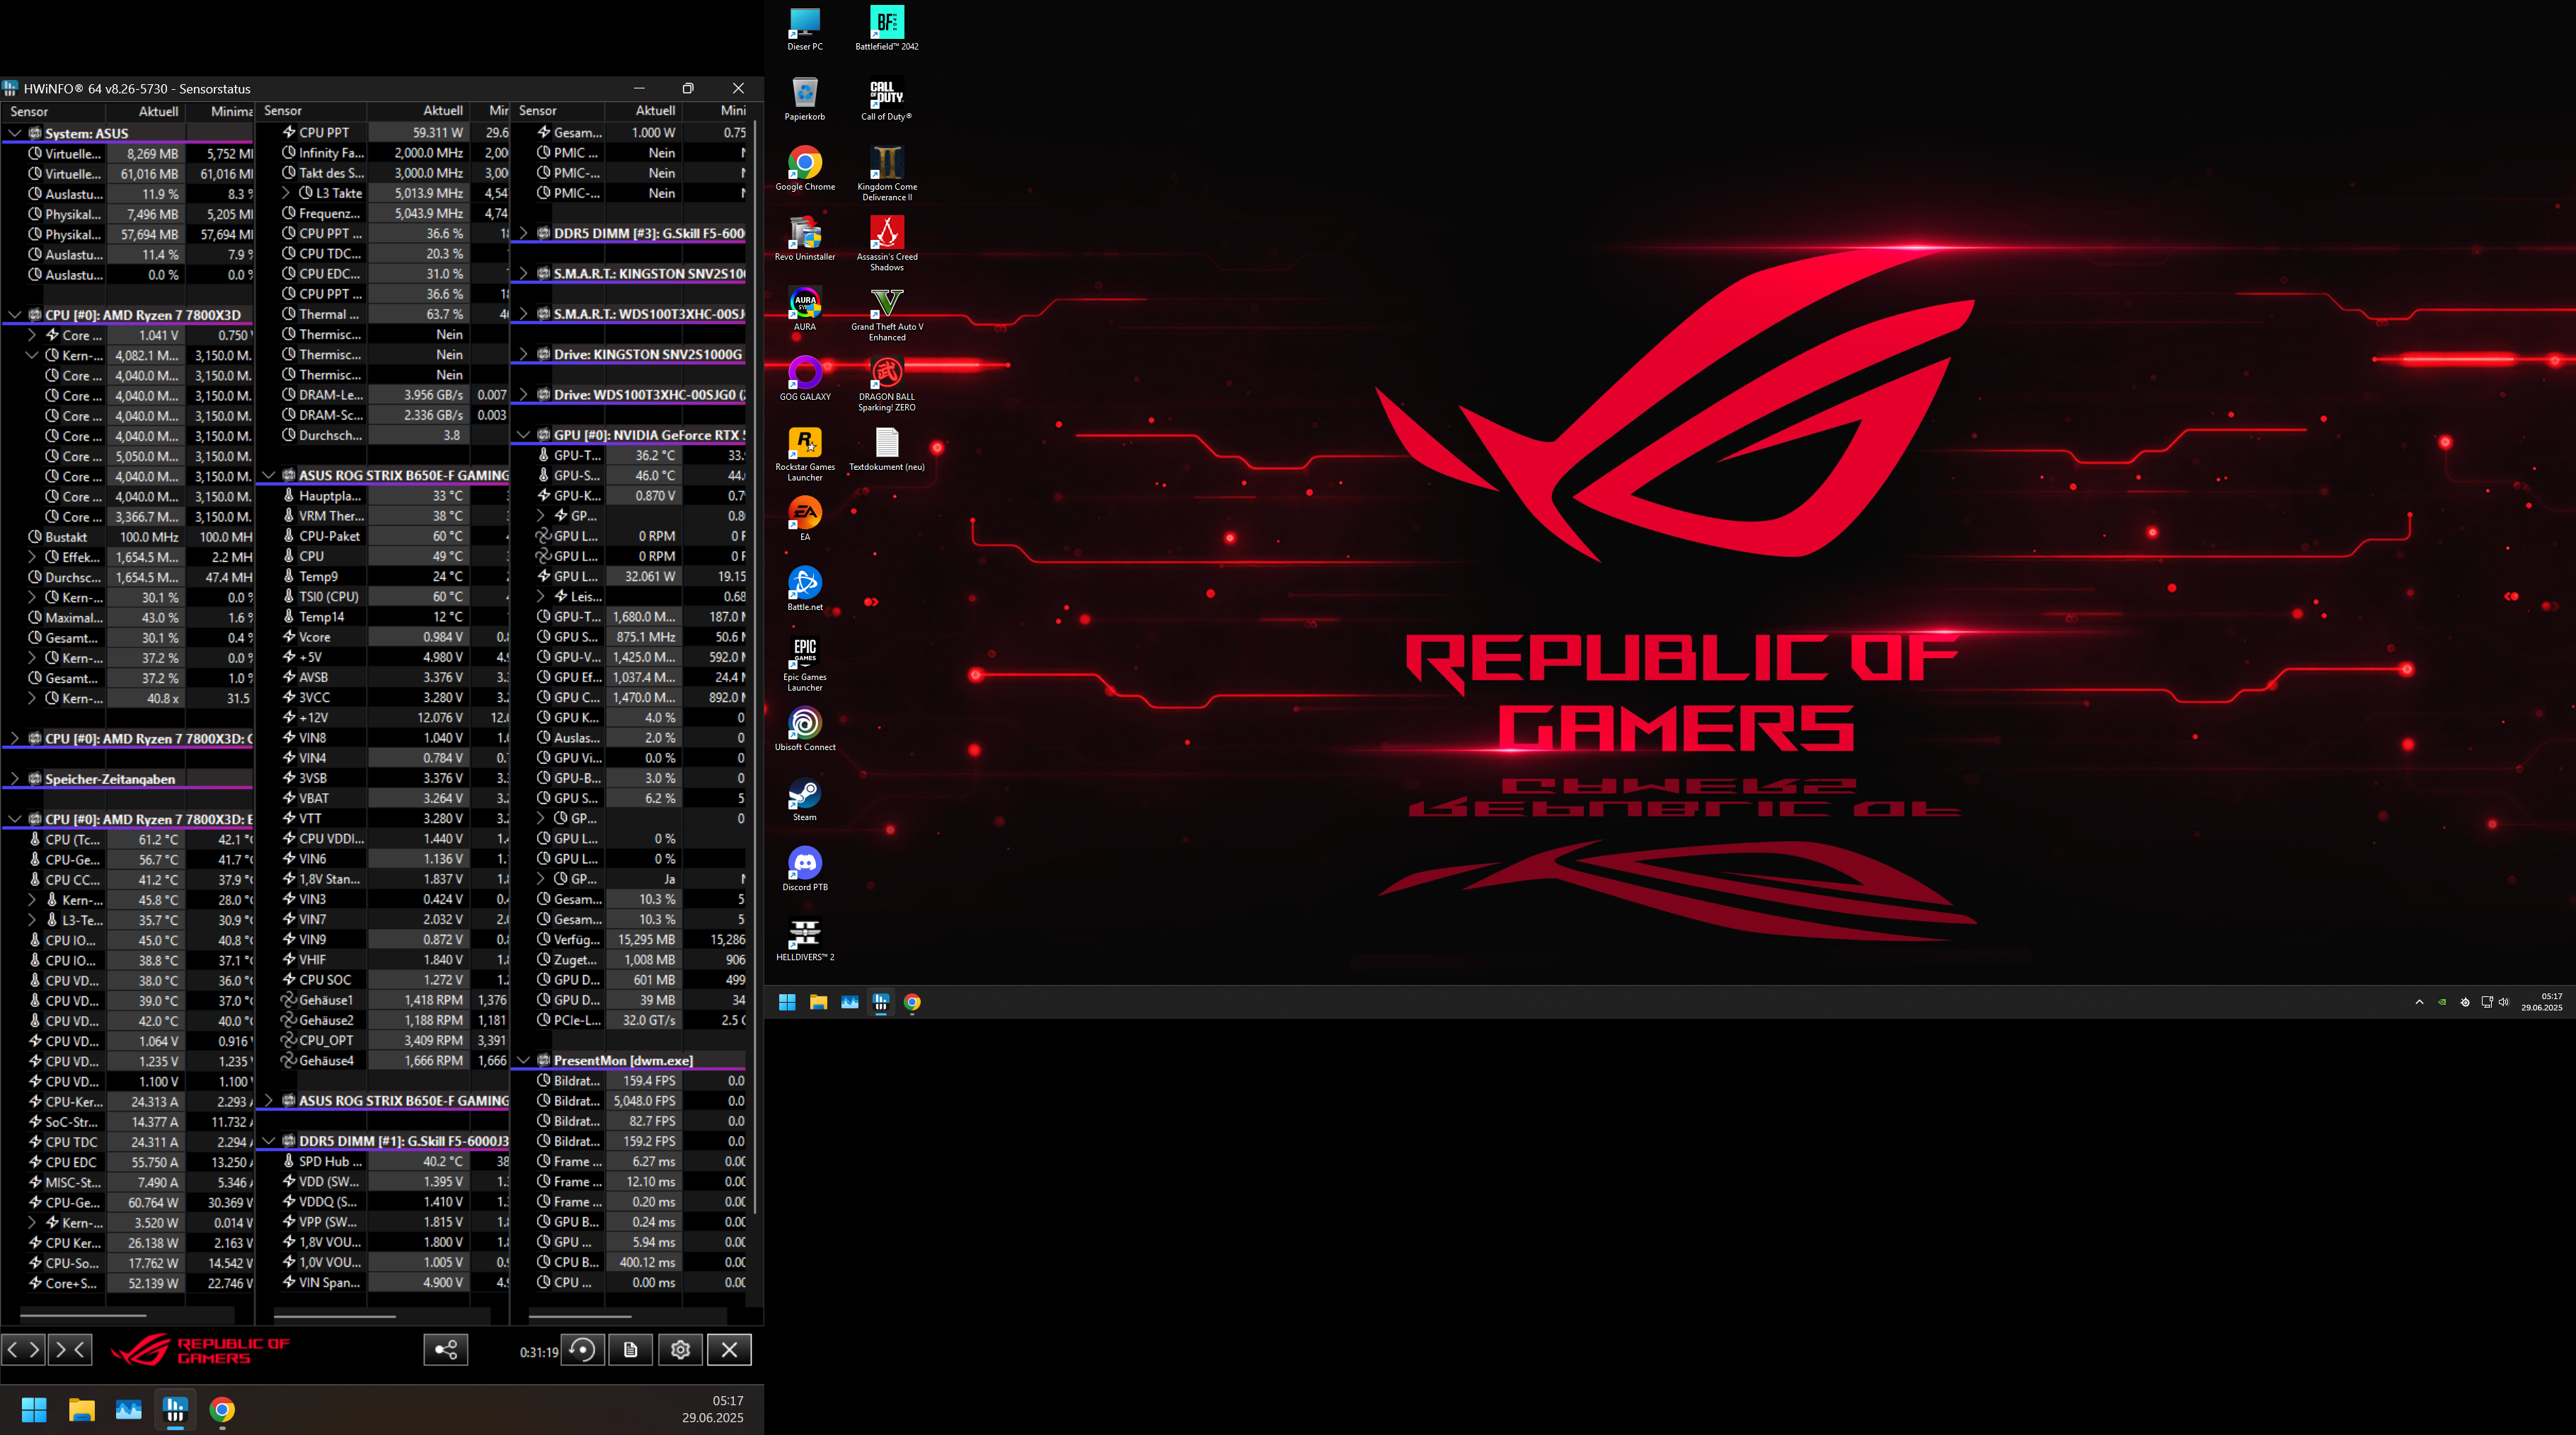Image resolution: width=2576 pixels, height=1435 pixels.
Task: Open the SteelSeries GG tray icon
Action: pos(2466,1003)
